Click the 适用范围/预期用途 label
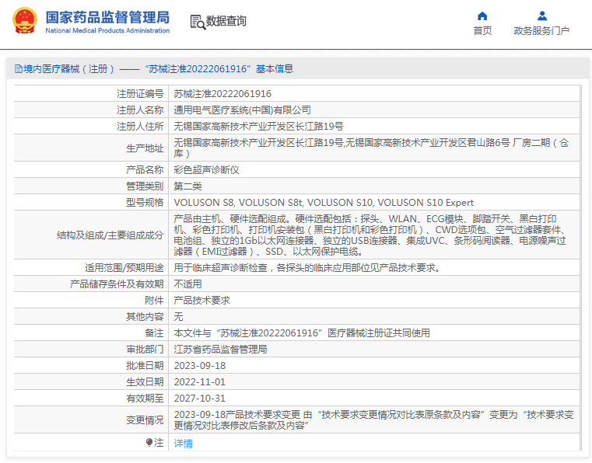The width and height of the screenshot is (592, 463). (x=124, y=268)
